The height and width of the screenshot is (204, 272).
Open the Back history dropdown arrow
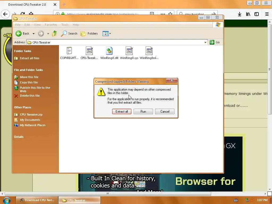pyautogui.click(x=33, y=34)
